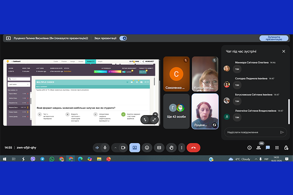This screenshot has width=293, height=195.
Task: Open the Last name sort dropdown
Action: click(x=19, y=84)
